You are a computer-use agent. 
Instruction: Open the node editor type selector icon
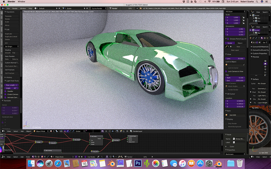pos(4,157)
